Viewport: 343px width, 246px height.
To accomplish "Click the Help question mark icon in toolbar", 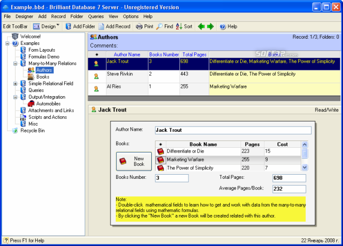I will click(223, 26).
